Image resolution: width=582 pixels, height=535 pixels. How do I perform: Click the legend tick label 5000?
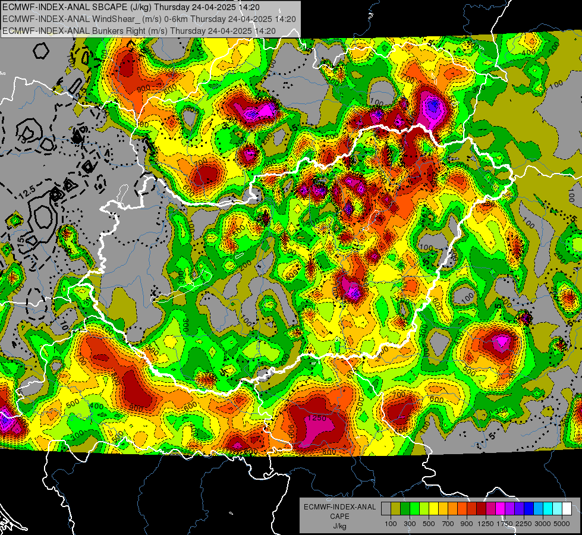click(562, 524)
